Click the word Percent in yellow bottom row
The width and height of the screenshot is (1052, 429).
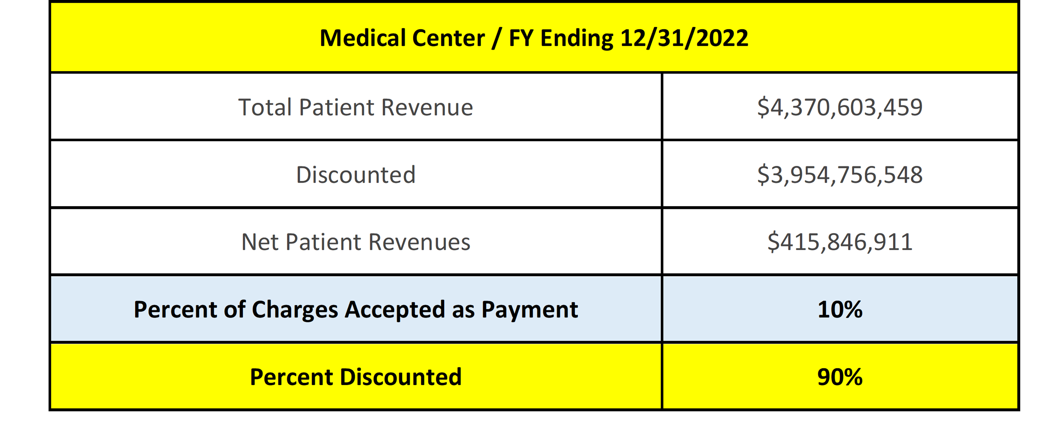[291, 377]
